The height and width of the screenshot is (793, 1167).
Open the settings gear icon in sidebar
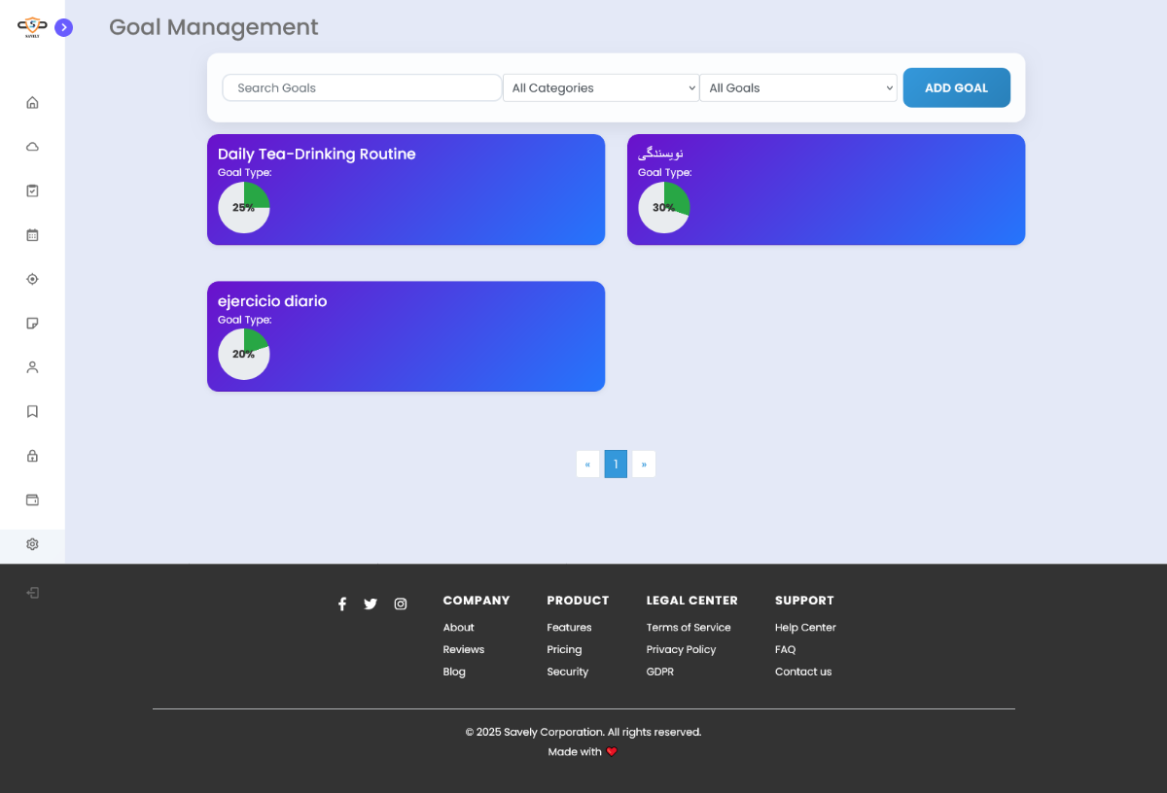(x=32, y=544)
